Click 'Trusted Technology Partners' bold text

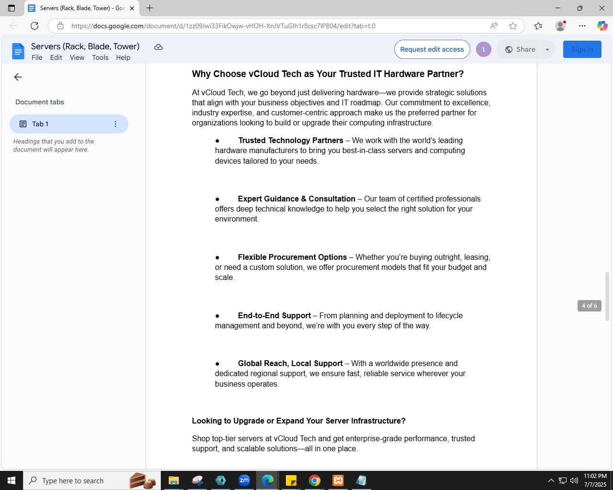(x=291, y=140)
